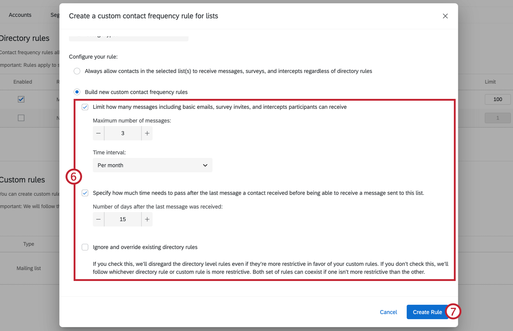Click the disabled limit field showing 1
513x331 pixels.
point(498,118)
